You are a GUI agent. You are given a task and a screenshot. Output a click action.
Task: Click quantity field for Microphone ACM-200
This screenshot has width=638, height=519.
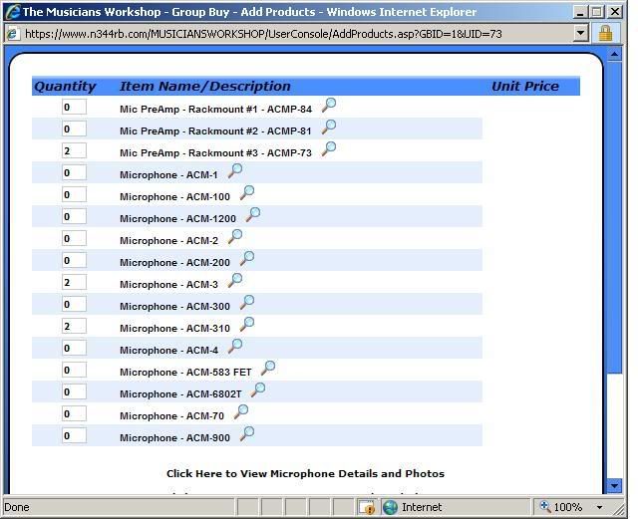tap(74, 261)
